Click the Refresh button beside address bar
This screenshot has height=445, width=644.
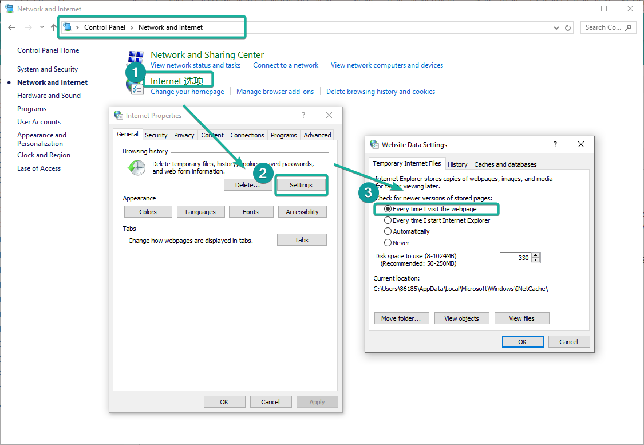coord(568,27)
